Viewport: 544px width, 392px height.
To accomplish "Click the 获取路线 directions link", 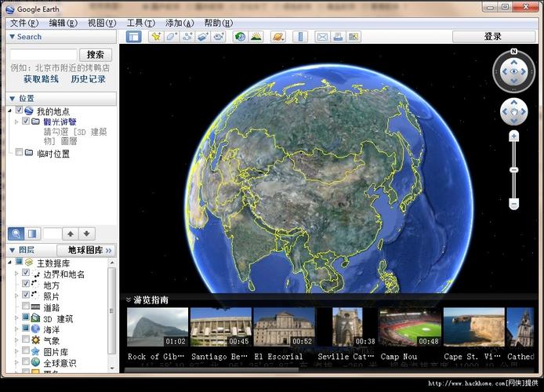I will coord(41,79).
